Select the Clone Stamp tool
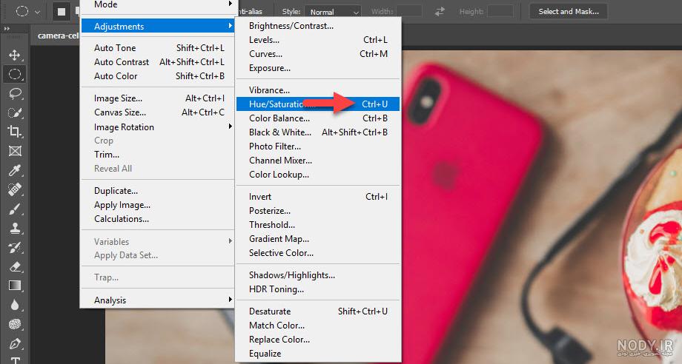 click(x=15, y=228)
